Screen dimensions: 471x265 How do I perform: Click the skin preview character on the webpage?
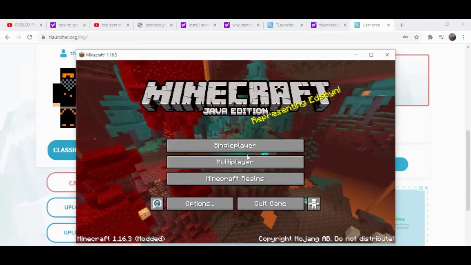(x=64, y=98)
